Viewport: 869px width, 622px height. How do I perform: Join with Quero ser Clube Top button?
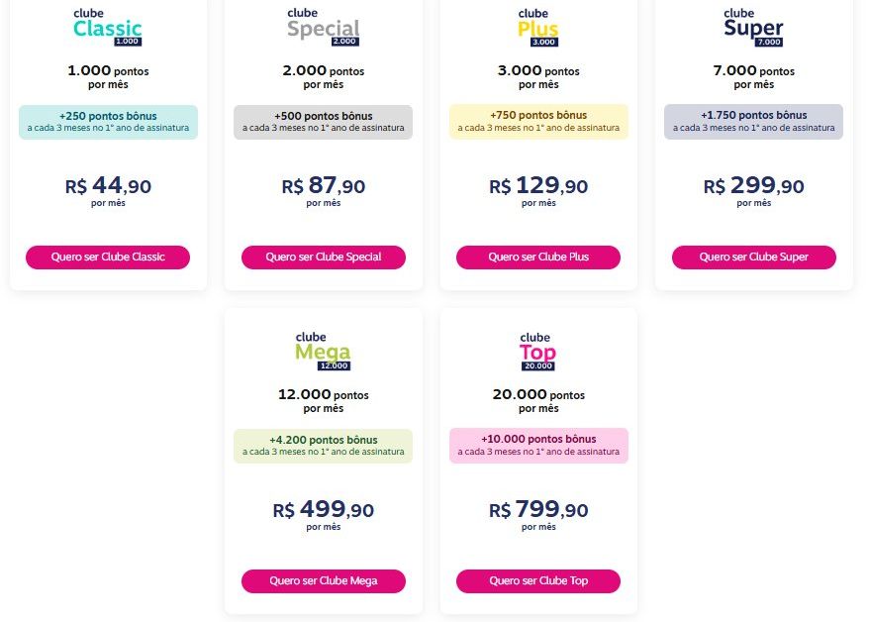tap(538, 581)
